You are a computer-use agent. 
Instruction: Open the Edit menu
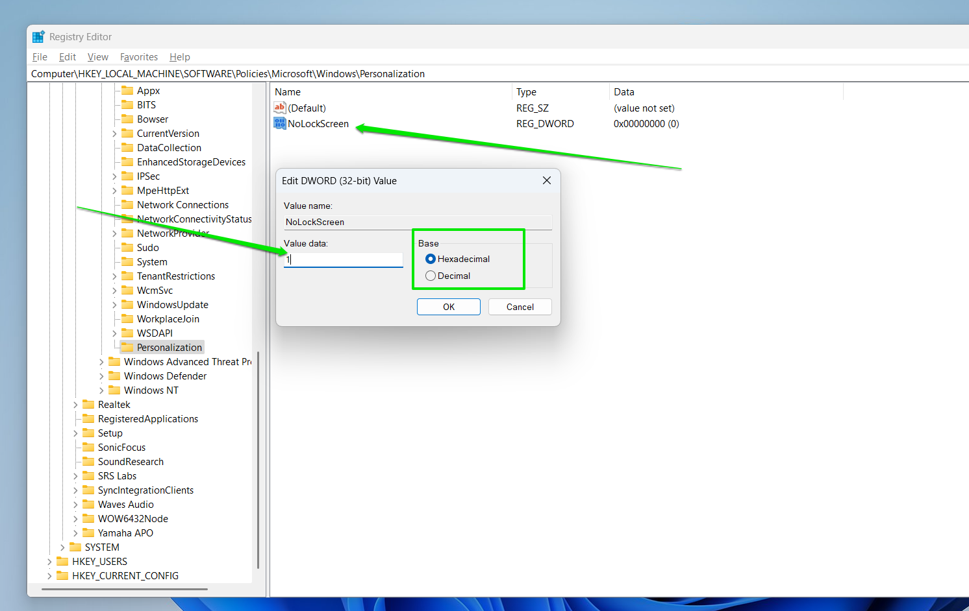(x=68, y=57)
